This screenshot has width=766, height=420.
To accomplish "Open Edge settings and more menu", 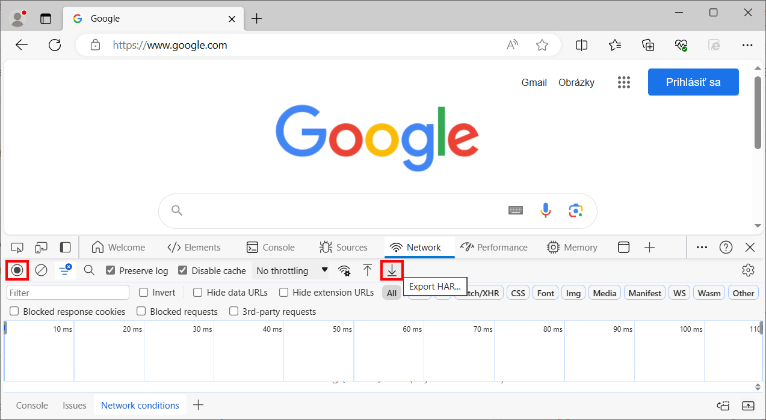I will tap(747, 45).
